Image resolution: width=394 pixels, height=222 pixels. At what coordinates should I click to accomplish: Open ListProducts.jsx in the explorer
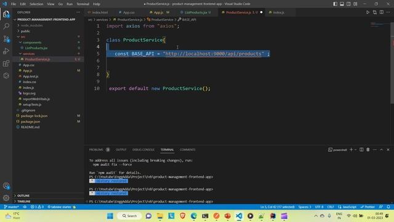(48, 48)
